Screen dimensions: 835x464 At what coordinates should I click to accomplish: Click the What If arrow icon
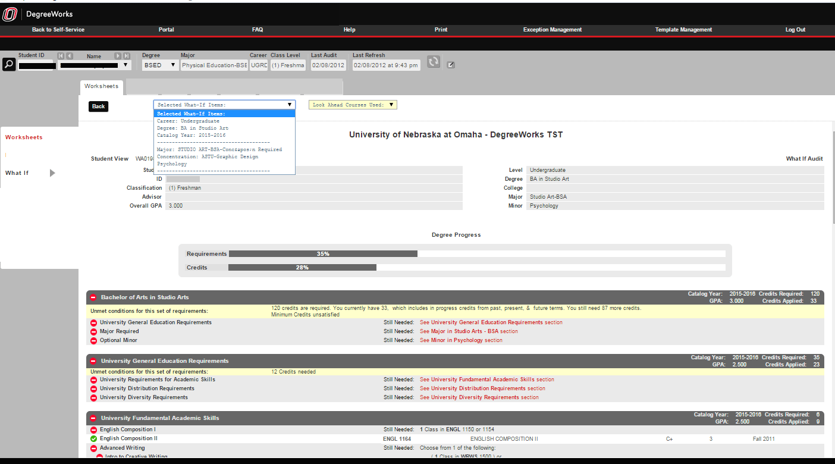coord(52,173)
